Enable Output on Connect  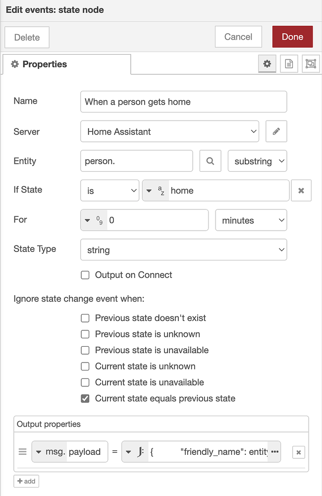click(85, 274)
